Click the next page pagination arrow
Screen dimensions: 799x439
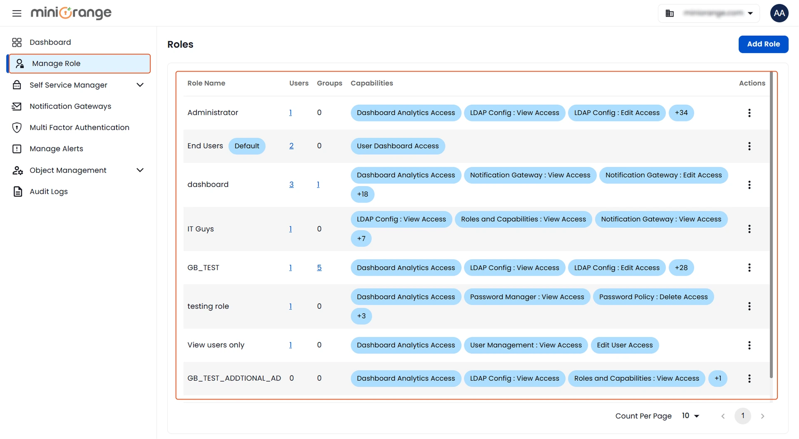click(x=763, y=416)
